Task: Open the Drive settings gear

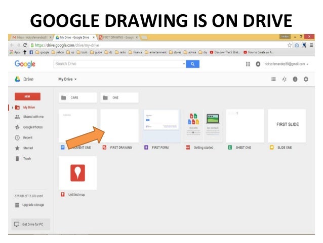Action: 306,79
